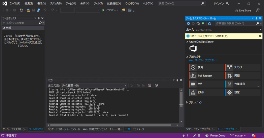Click the save all toolbar icon
The width and height of the screenshot is (264, 138).
point(38,10)
